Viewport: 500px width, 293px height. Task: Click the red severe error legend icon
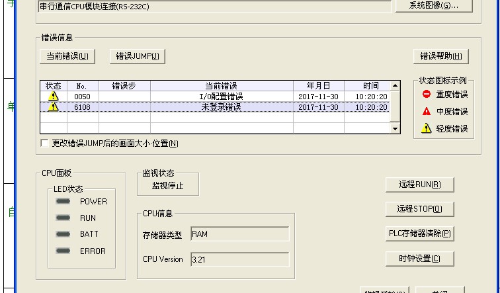tap(427, 95)
